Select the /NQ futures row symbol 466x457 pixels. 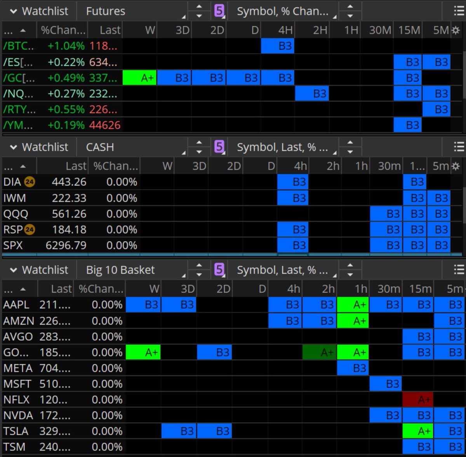(x=19, y=94)
